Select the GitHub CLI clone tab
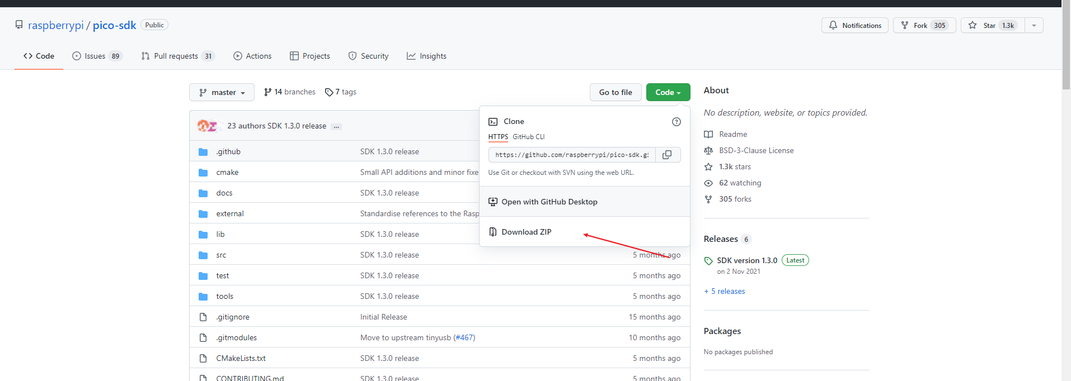The width and height of the screenshot is (1071, 381). pyautogui.click(x=528, y=137)
